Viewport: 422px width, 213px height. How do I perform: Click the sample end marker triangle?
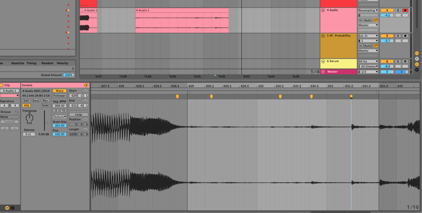[x=377, y=93]
